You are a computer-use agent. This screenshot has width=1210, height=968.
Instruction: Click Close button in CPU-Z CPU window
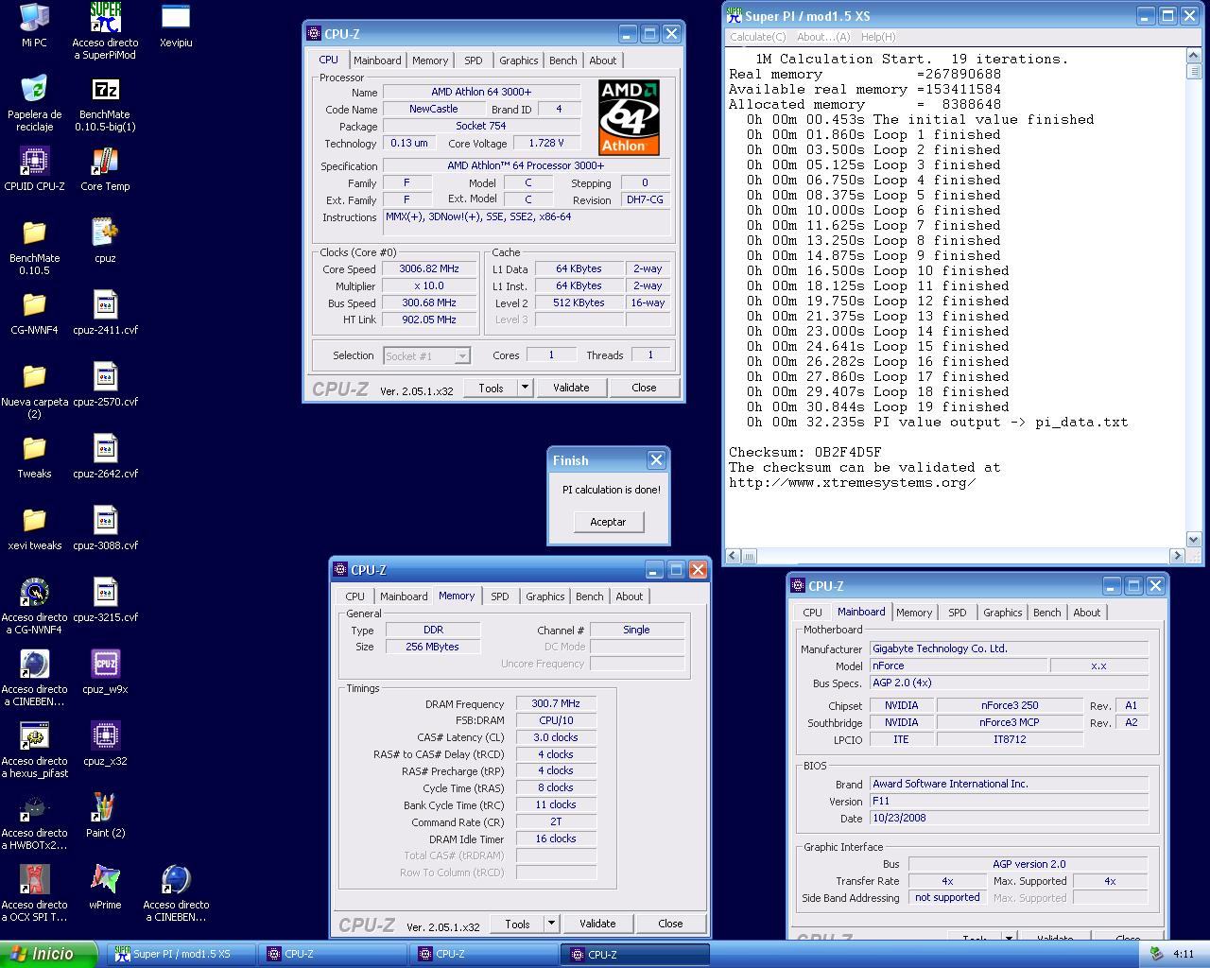click(644, 388)
